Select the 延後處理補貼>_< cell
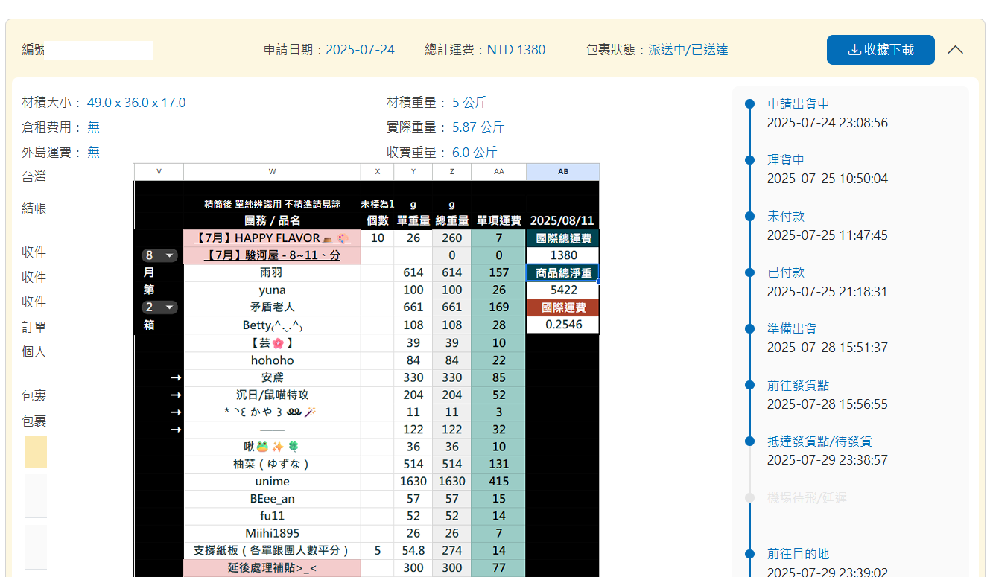The width and height of the screenshot is (993, 577). coord(272,567)
